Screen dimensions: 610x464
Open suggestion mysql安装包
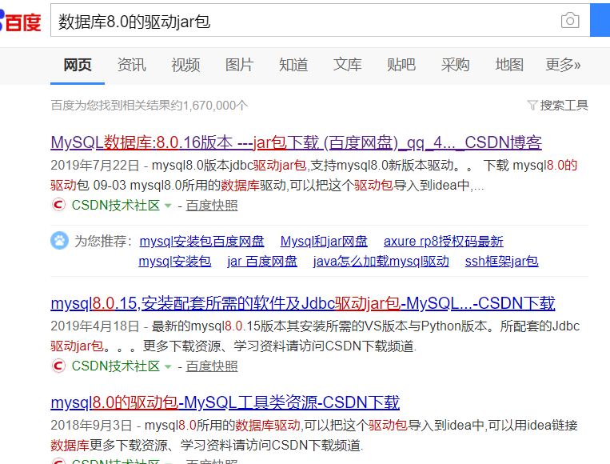(174, 261)
